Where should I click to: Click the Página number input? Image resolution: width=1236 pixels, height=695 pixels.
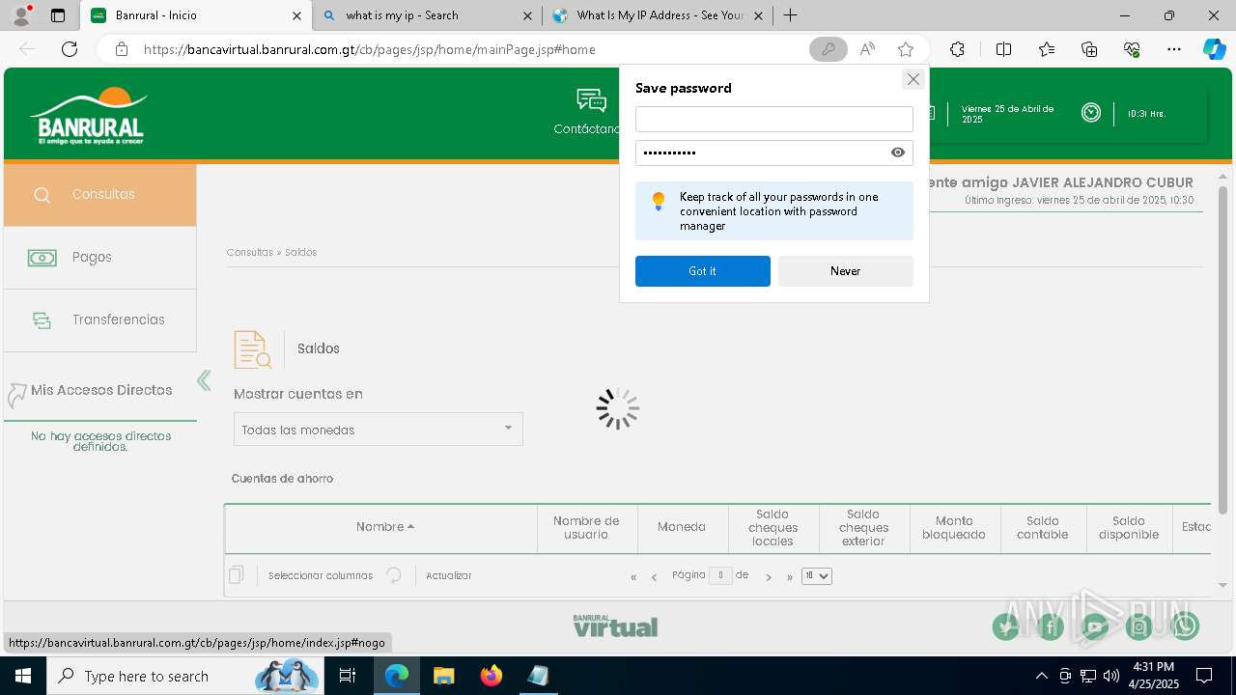pos(720,576)
